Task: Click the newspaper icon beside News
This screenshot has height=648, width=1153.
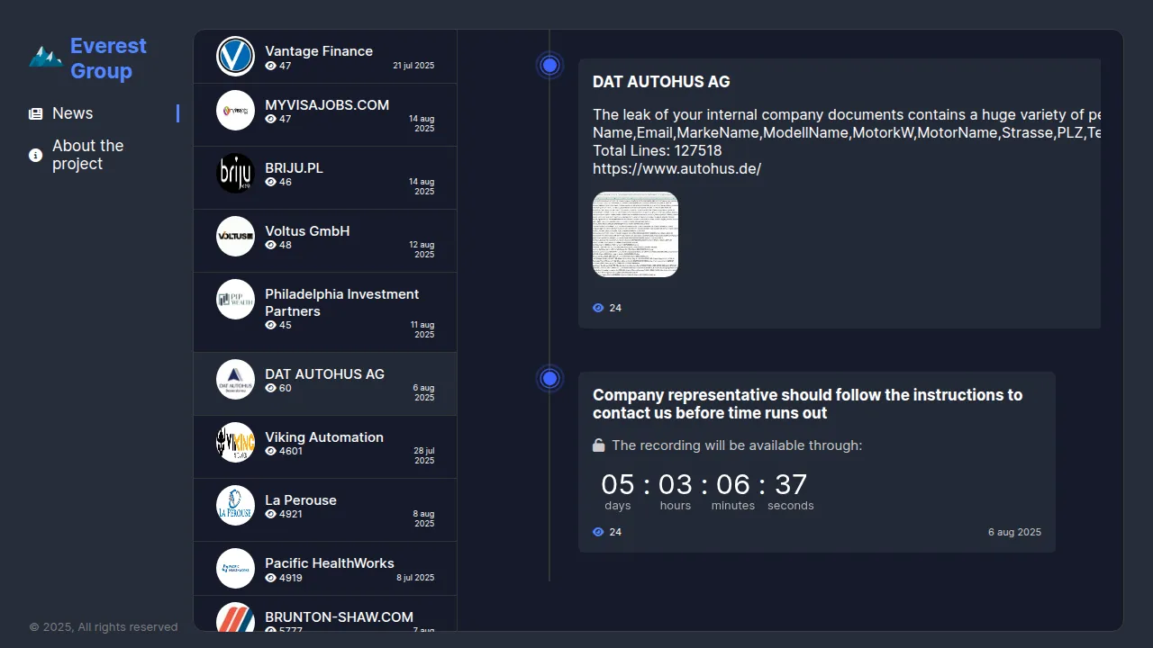Action: click(36, 114)
